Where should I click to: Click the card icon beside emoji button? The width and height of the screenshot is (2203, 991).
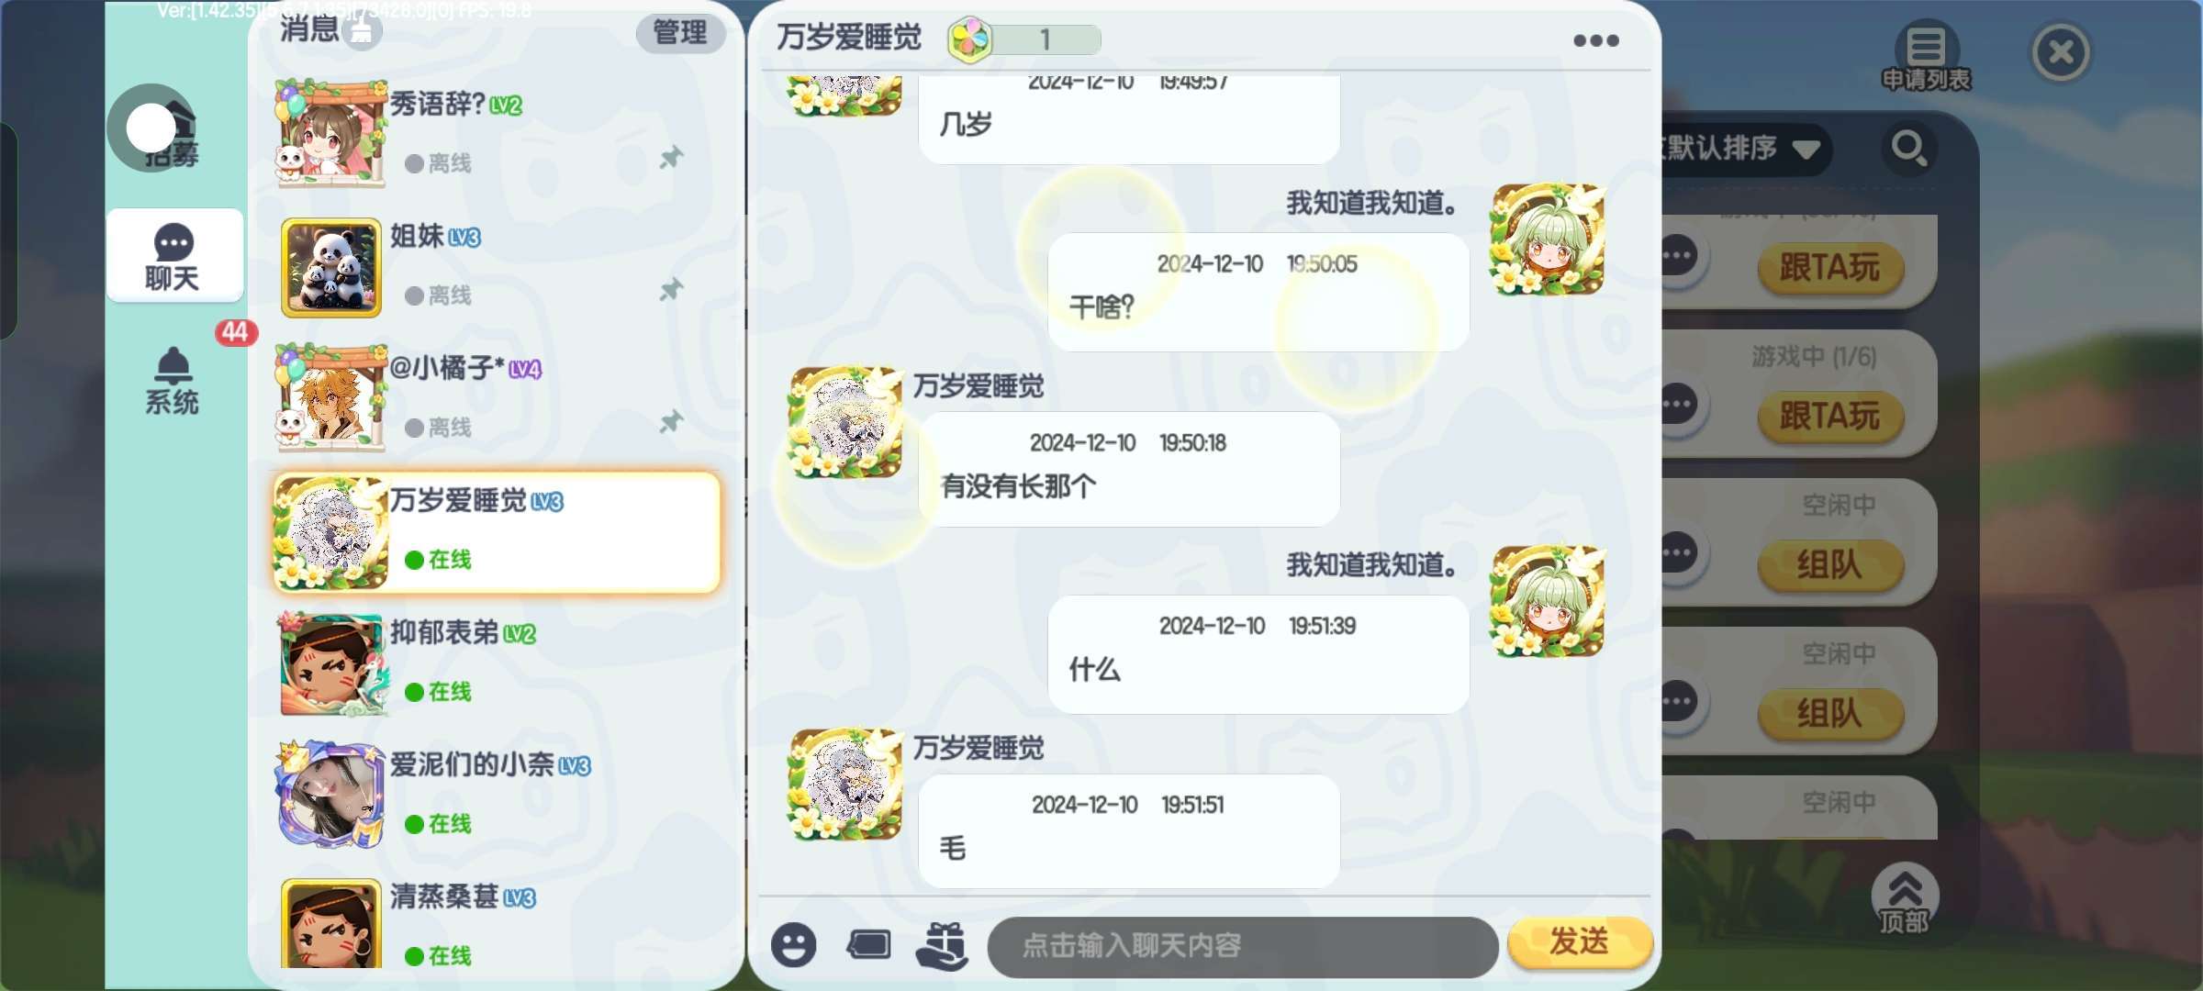[x=868, y=944]
